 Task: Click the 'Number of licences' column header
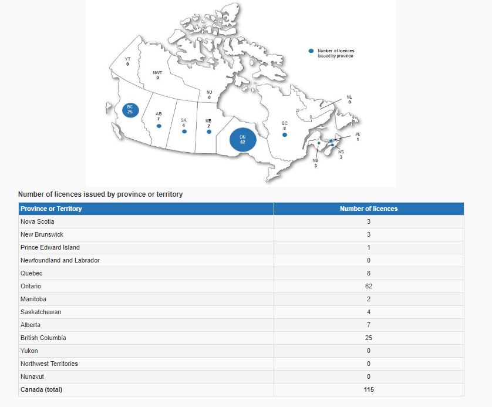coord(368,208)
